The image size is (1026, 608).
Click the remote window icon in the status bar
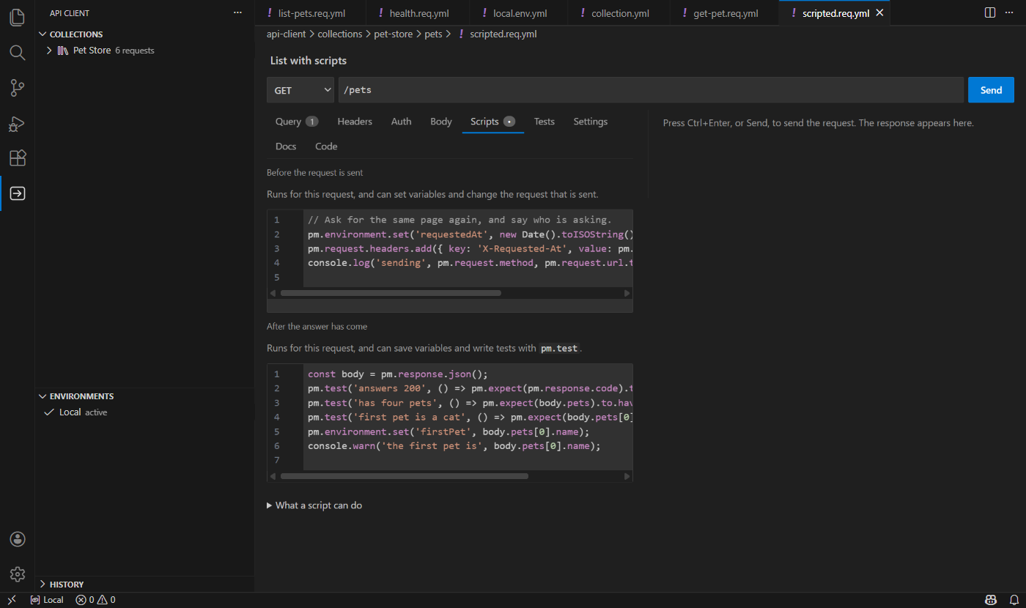12,600
